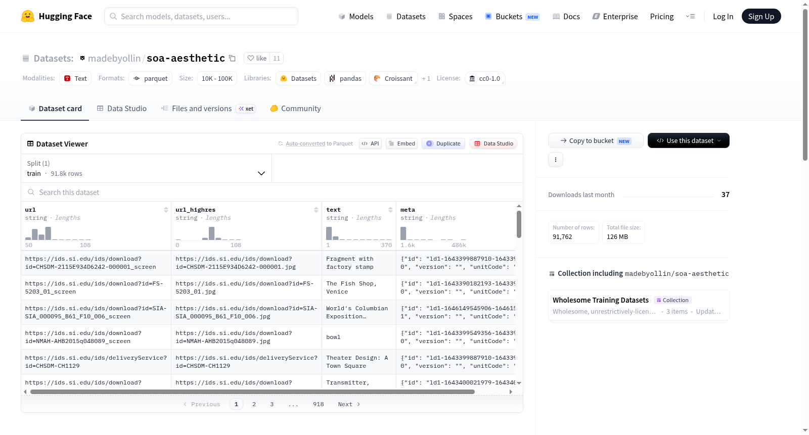The image size is (809, 435).
Task: Open the cc0-1.0 license tag
Action: point(485,78)
